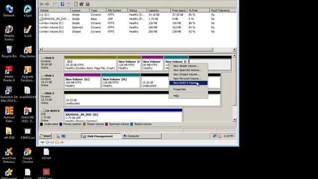Select the Disk 2 label box
The image size is (318, 179).
tap(51, 98)
